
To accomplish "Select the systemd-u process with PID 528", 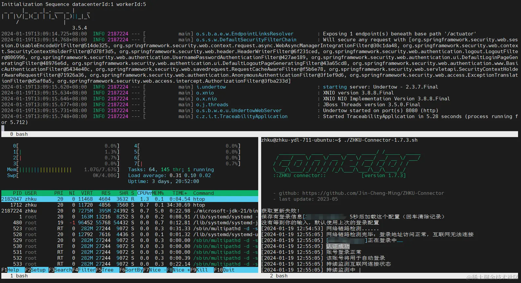I will point(130,234).
